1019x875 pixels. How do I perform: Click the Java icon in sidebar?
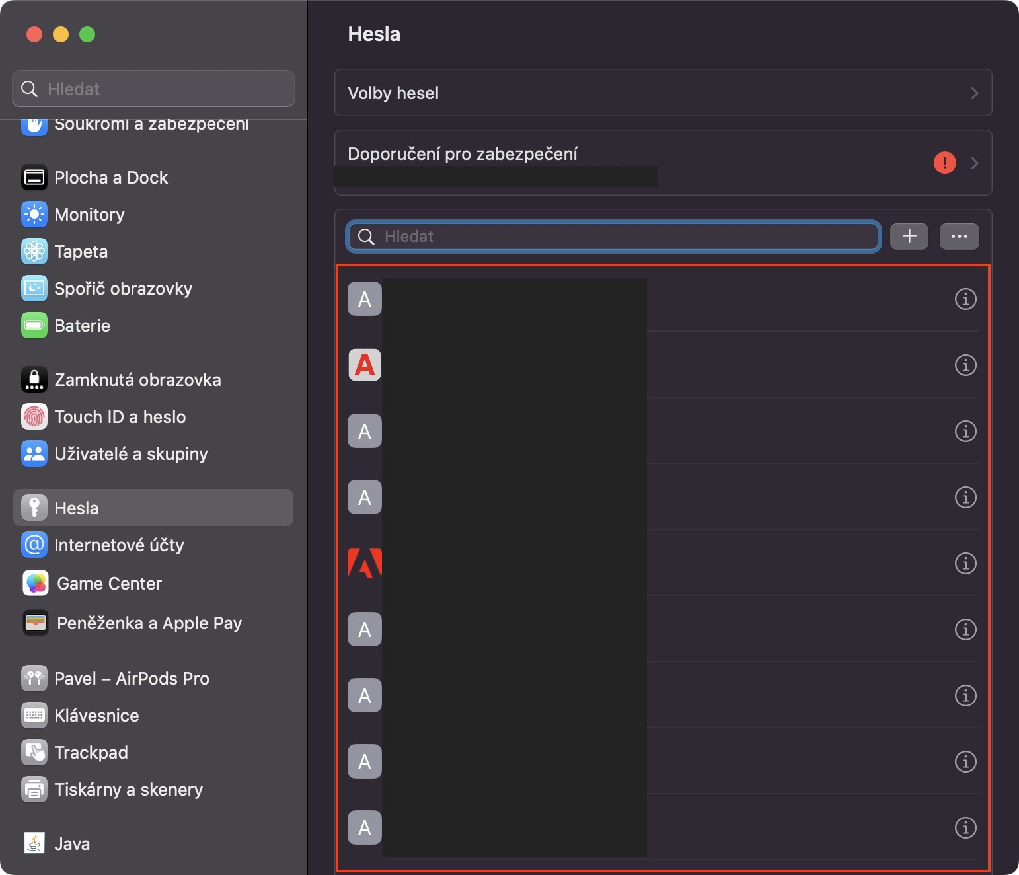pyautogui.click(x=34, y=843)
